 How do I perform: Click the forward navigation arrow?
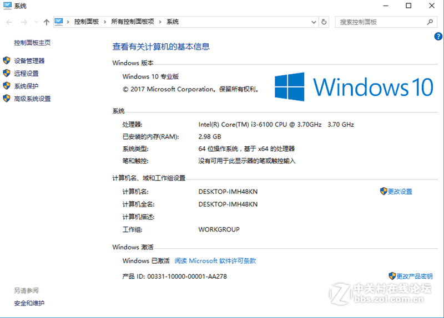point(24,22)
